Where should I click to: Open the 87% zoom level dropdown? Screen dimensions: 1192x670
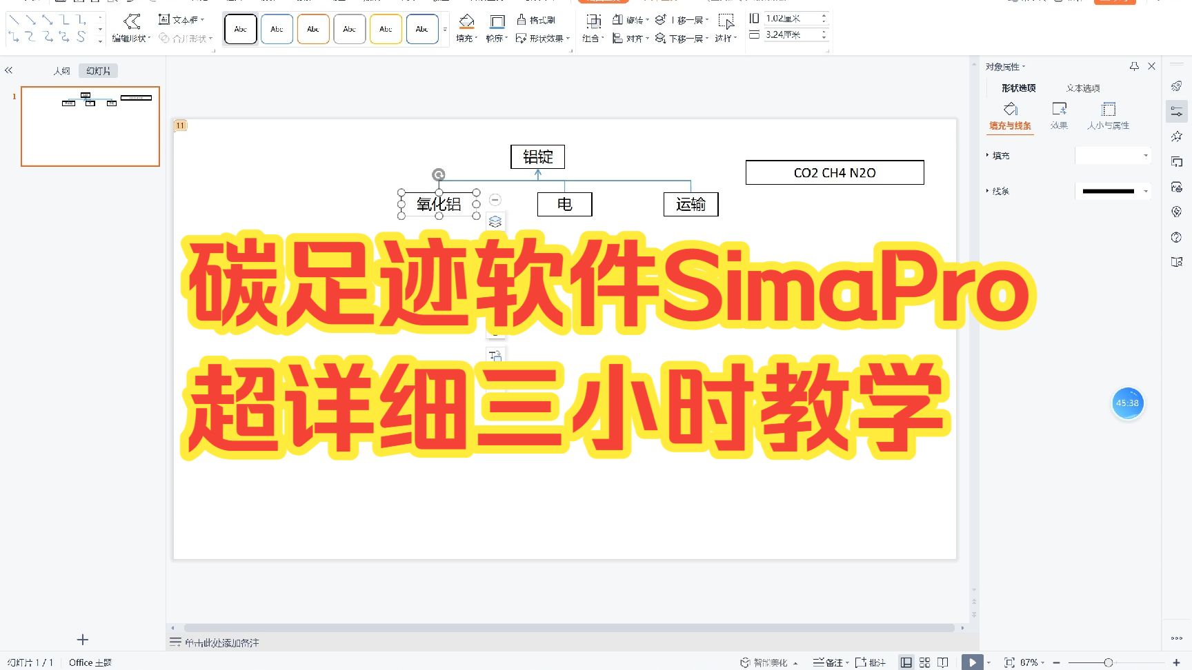(x=1032, y=662)
